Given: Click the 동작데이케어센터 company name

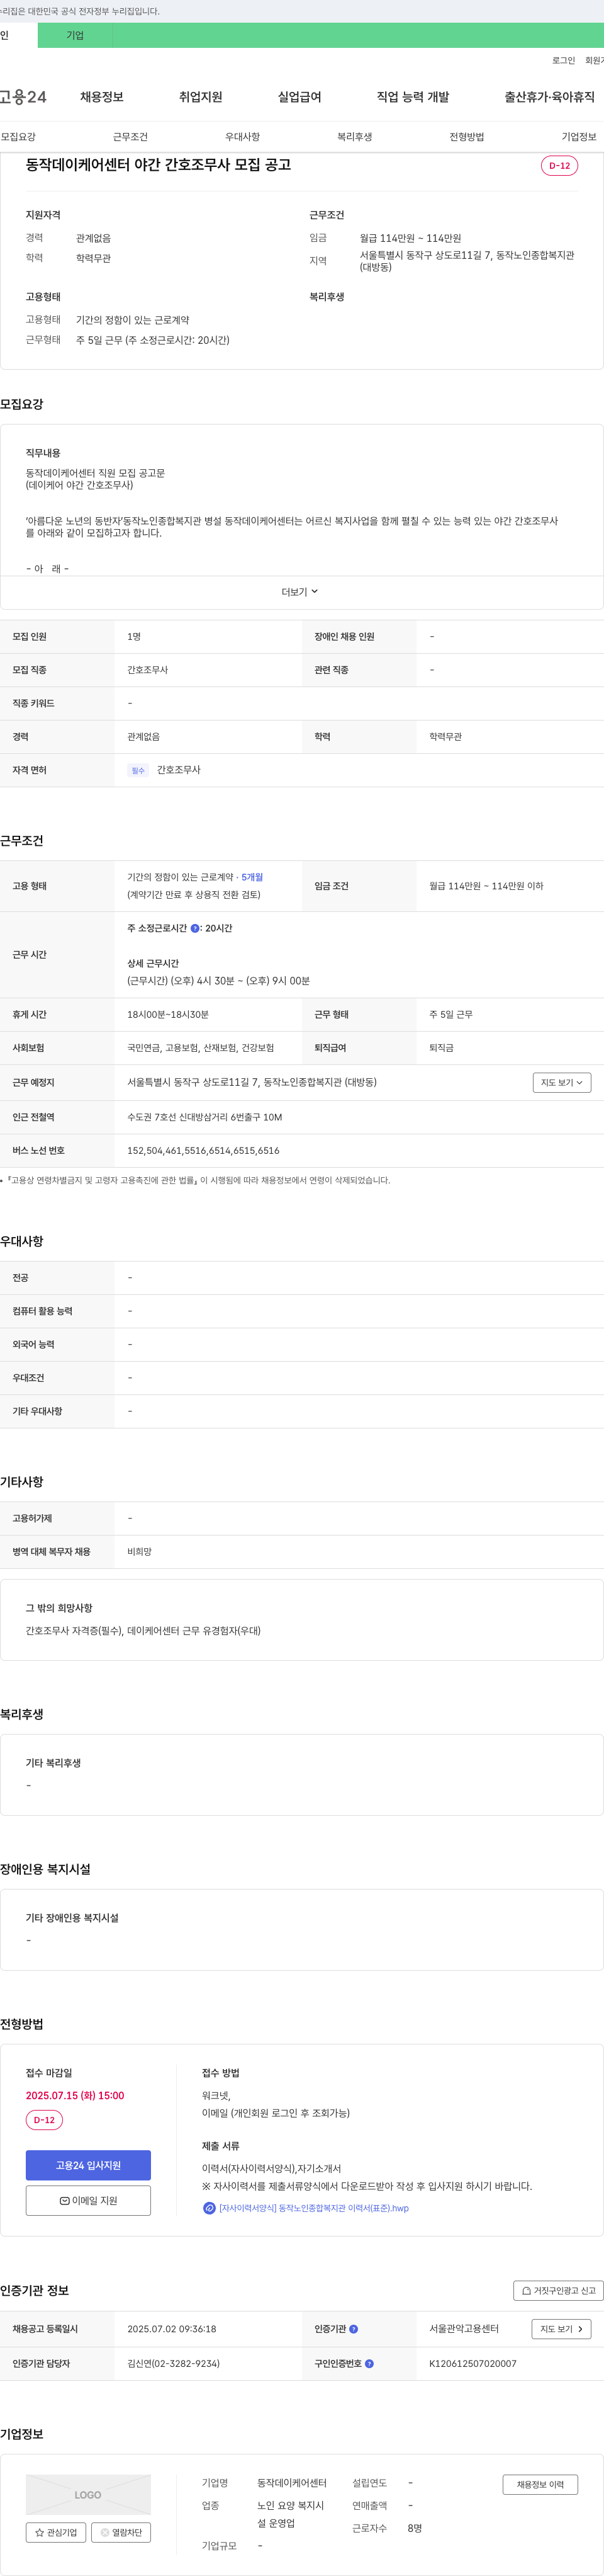Looking at the screenshot, I should [x=291, y=2483].
